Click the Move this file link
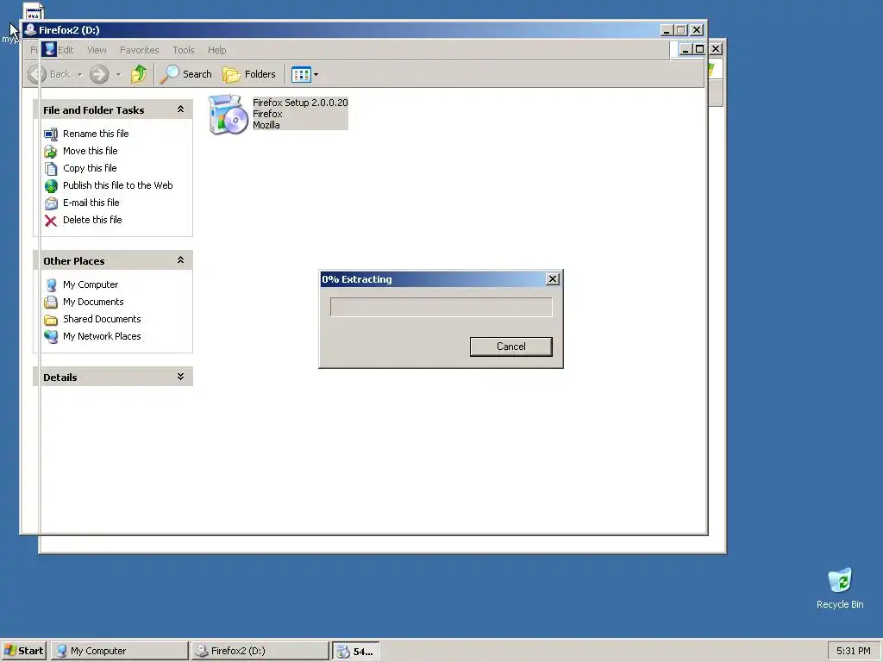 click(x=90, y=151)
